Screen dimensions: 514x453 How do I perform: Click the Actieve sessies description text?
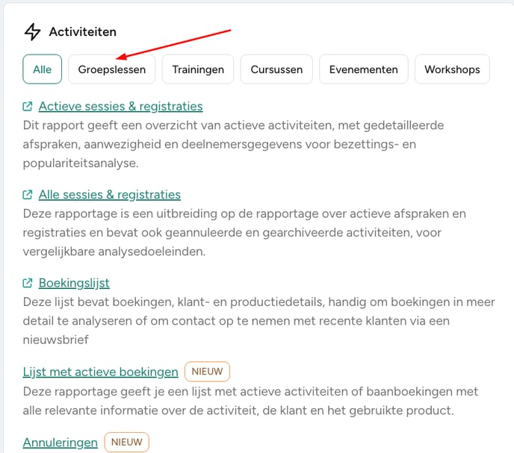[233, 144]
